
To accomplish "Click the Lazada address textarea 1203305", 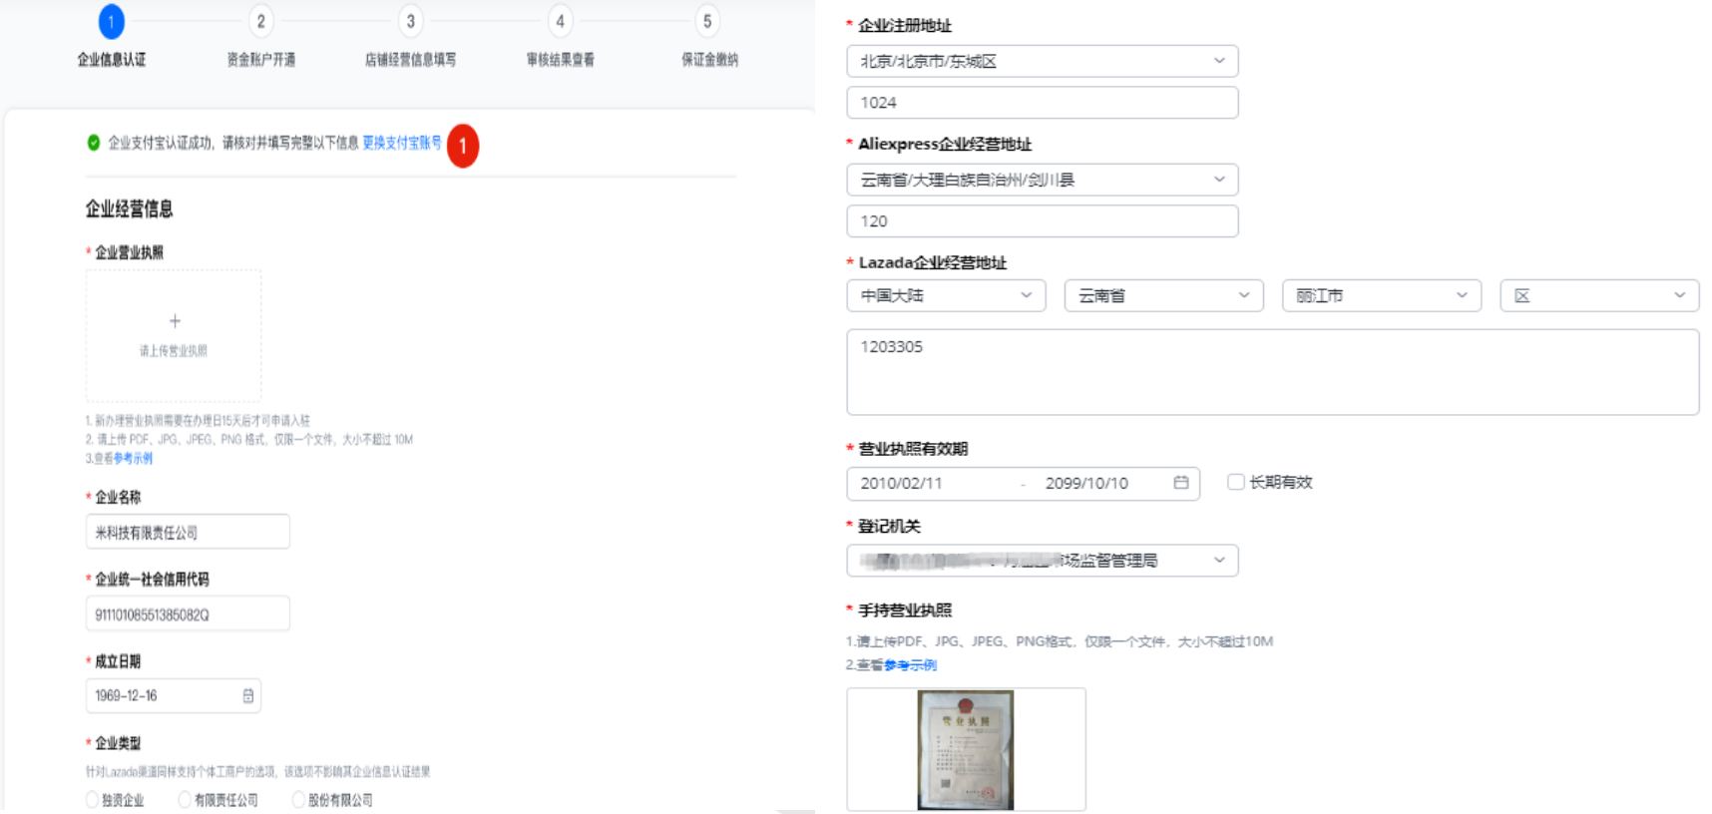I will (x=1273, y=372).
